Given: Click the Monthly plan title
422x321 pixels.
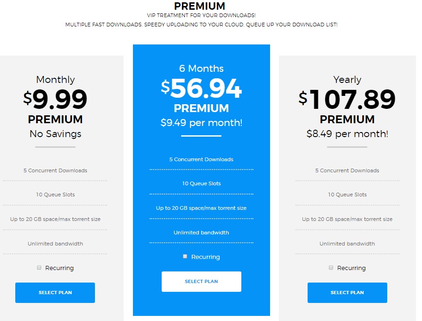Looking at the screenshot, I should [56, 80].
